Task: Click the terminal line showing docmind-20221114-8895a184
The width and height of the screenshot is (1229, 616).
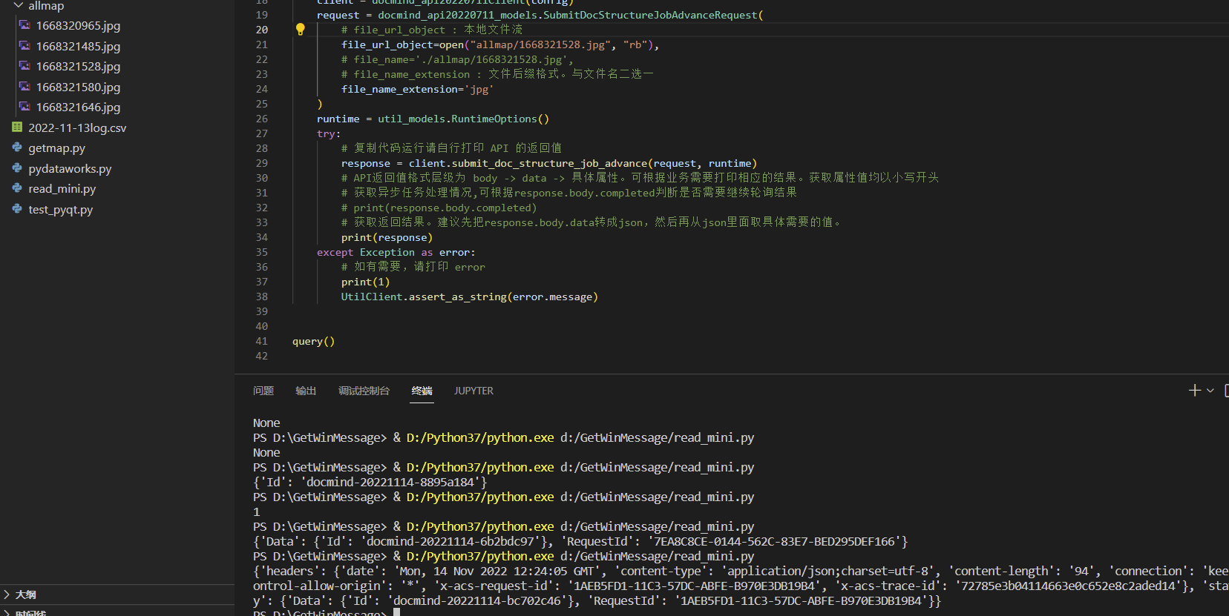Action: pos(370,482)
